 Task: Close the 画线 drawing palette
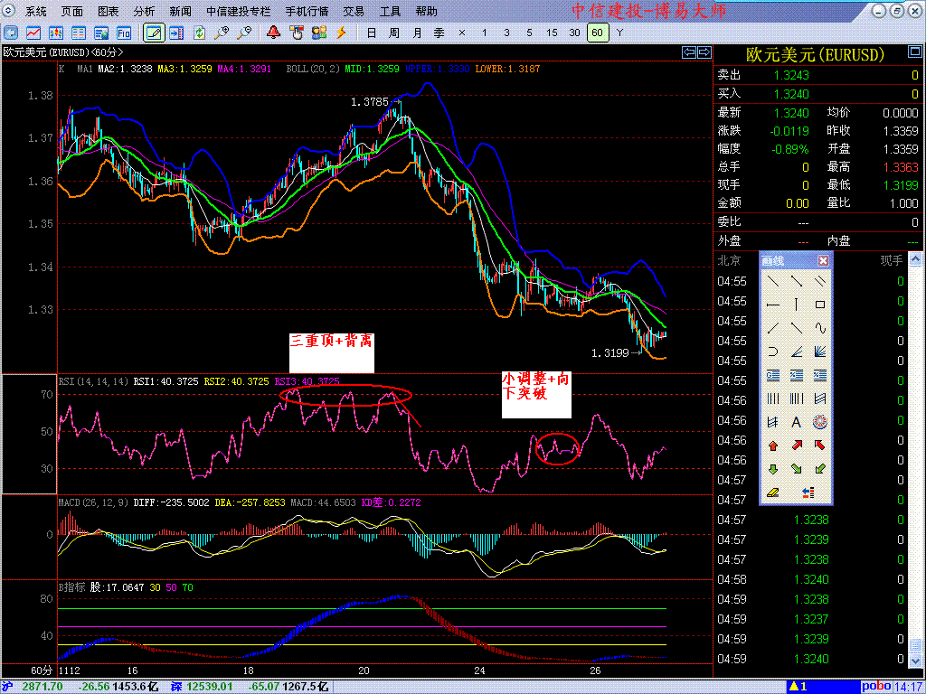[823, 260]
